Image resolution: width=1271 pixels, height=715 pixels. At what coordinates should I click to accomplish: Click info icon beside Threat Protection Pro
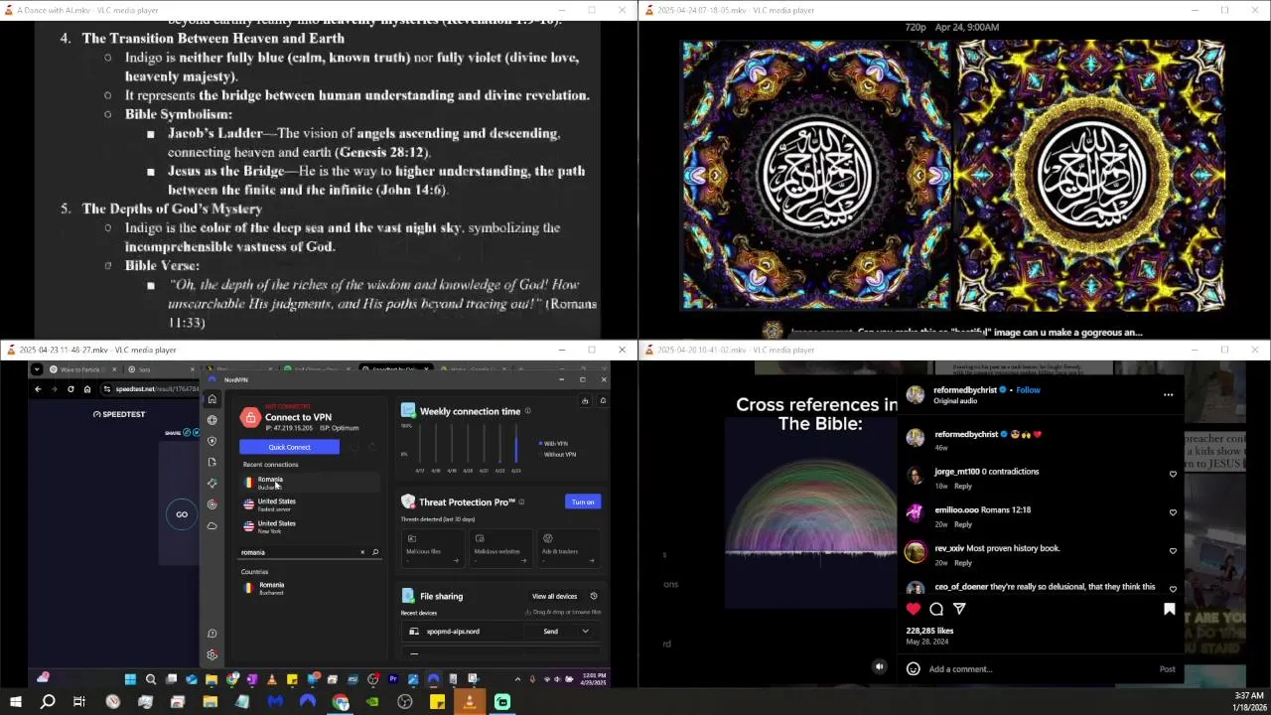(x=521, y=501)
